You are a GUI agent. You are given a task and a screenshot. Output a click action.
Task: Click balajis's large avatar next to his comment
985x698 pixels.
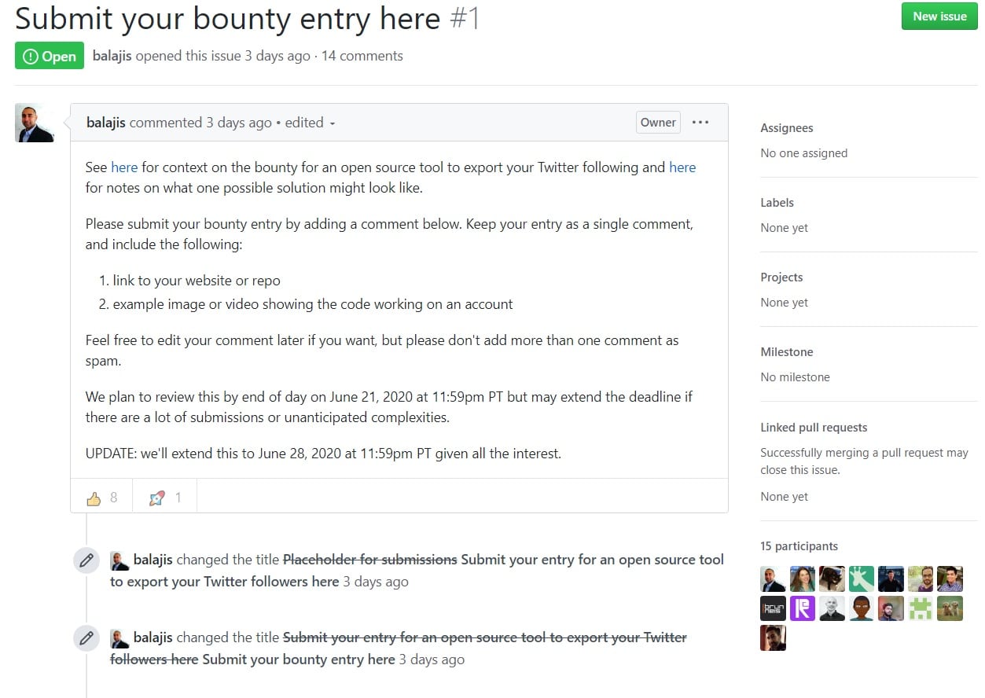pyautogui.click(x=35, y=123)
